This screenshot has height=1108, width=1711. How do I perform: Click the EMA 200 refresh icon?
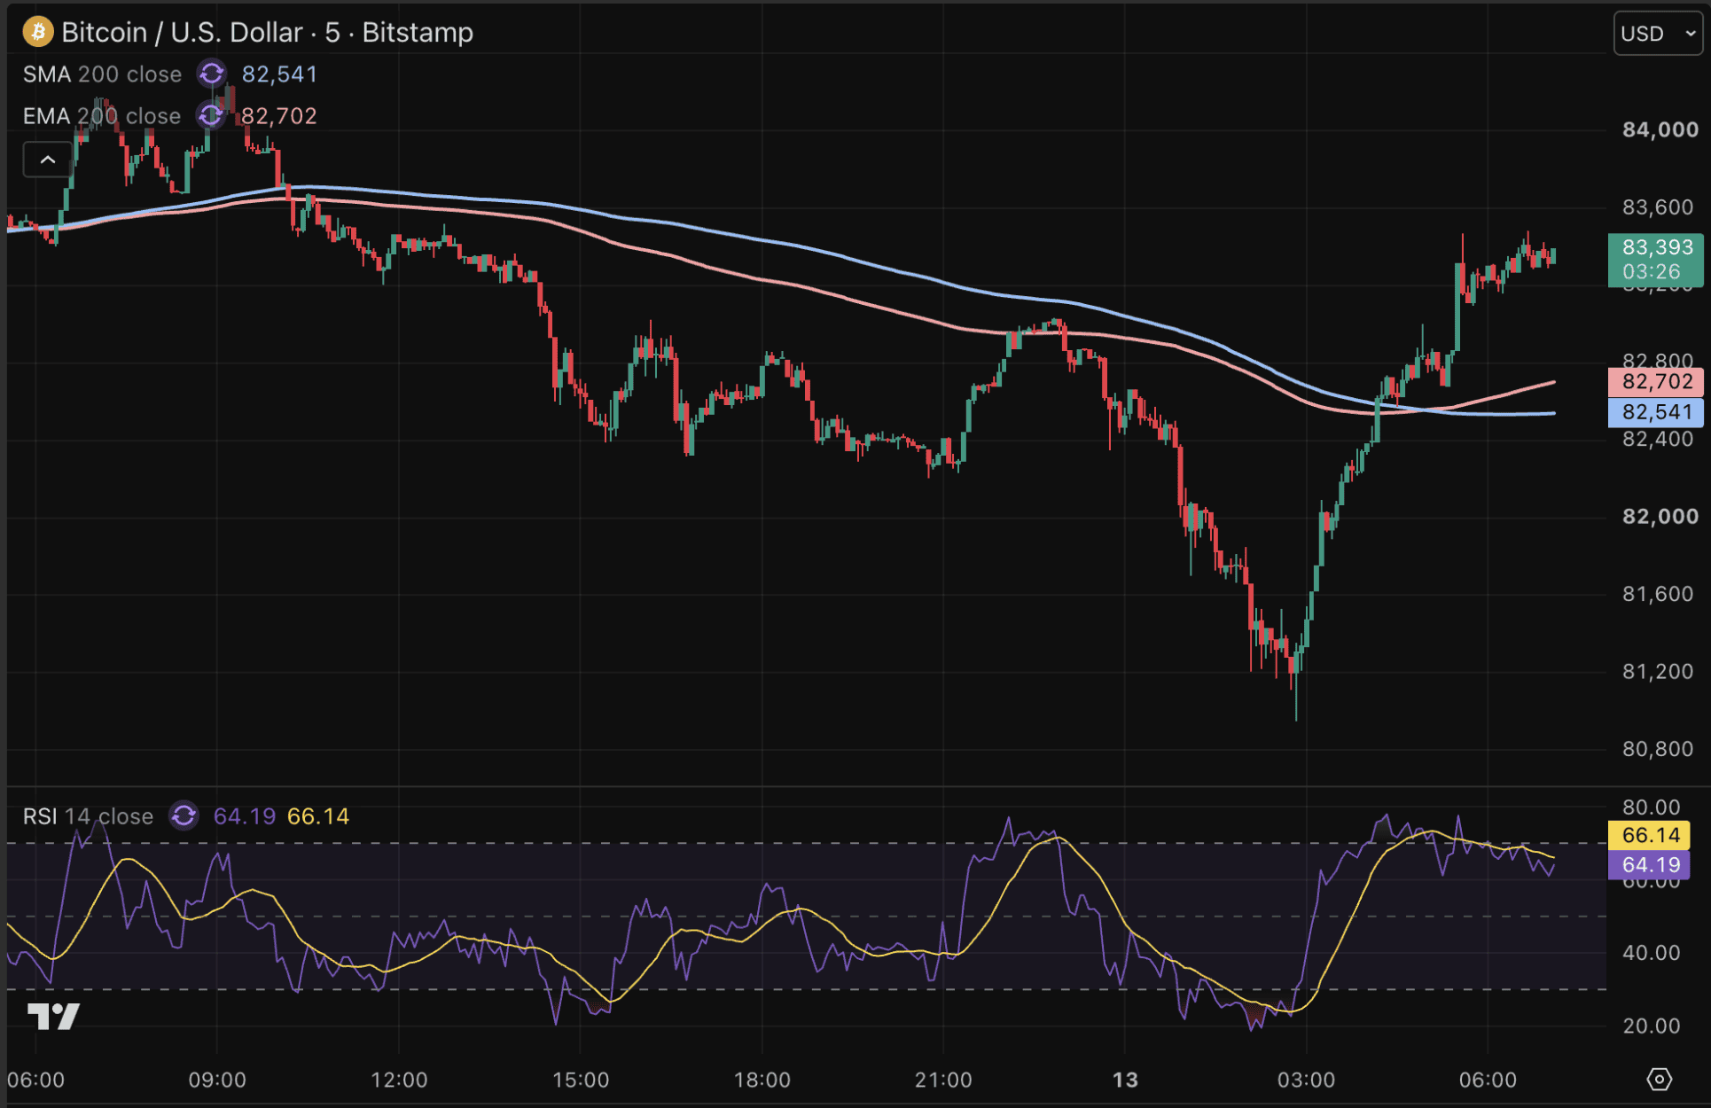pyautogui.click(x=211, y=115)
